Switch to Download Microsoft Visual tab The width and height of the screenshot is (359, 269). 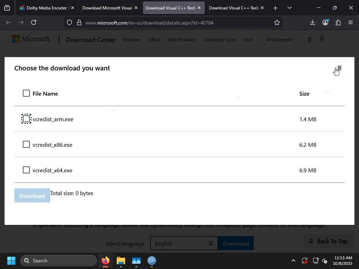click(107, 8)
